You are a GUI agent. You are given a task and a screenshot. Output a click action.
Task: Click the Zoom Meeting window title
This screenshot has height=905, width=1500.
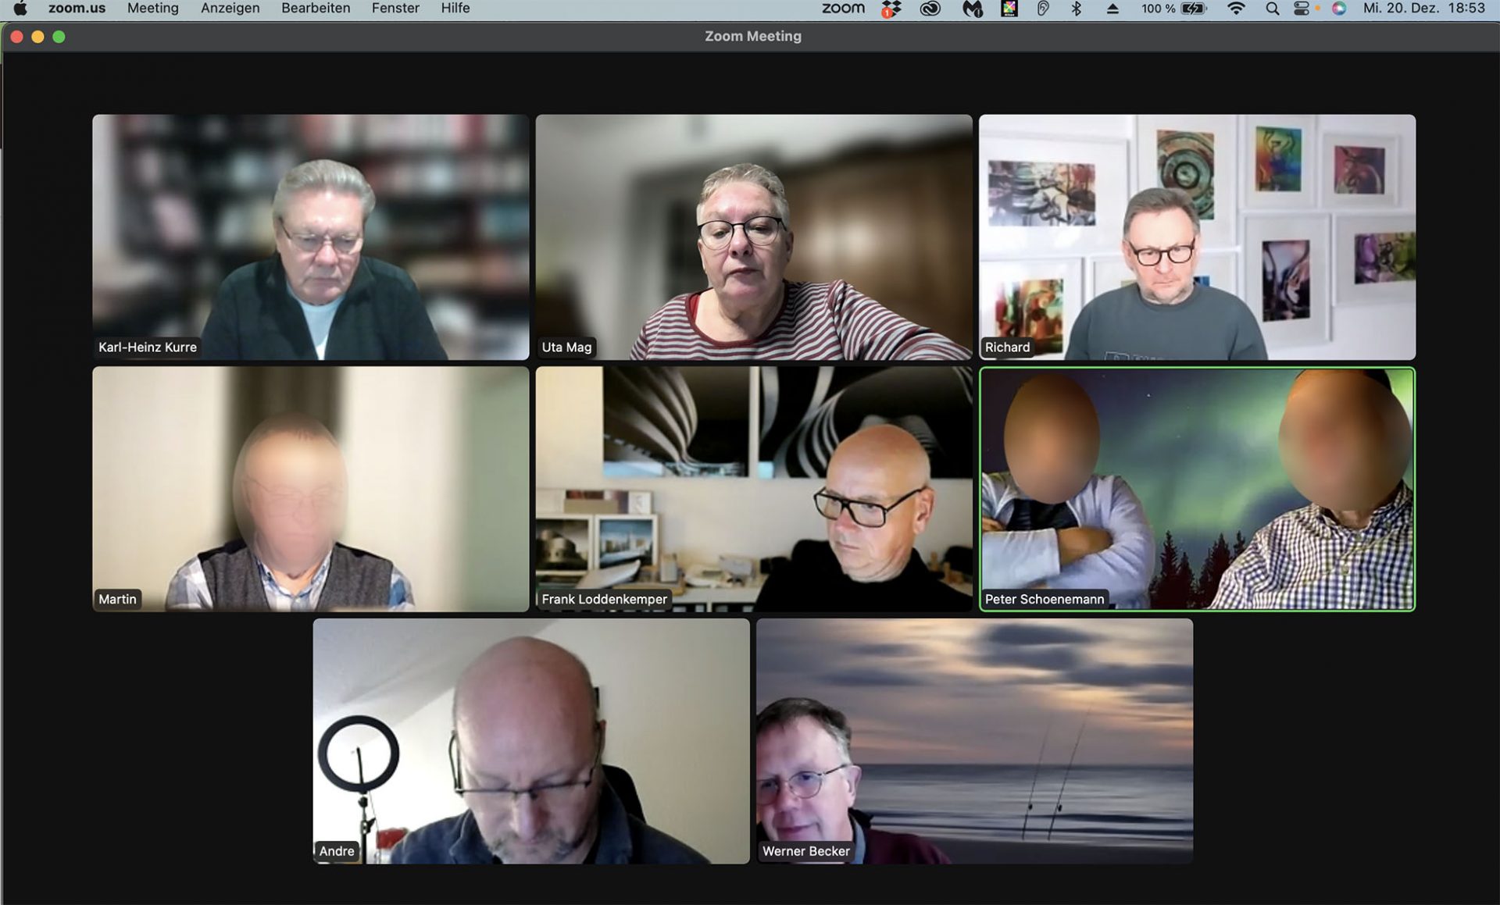coord(753,36)
